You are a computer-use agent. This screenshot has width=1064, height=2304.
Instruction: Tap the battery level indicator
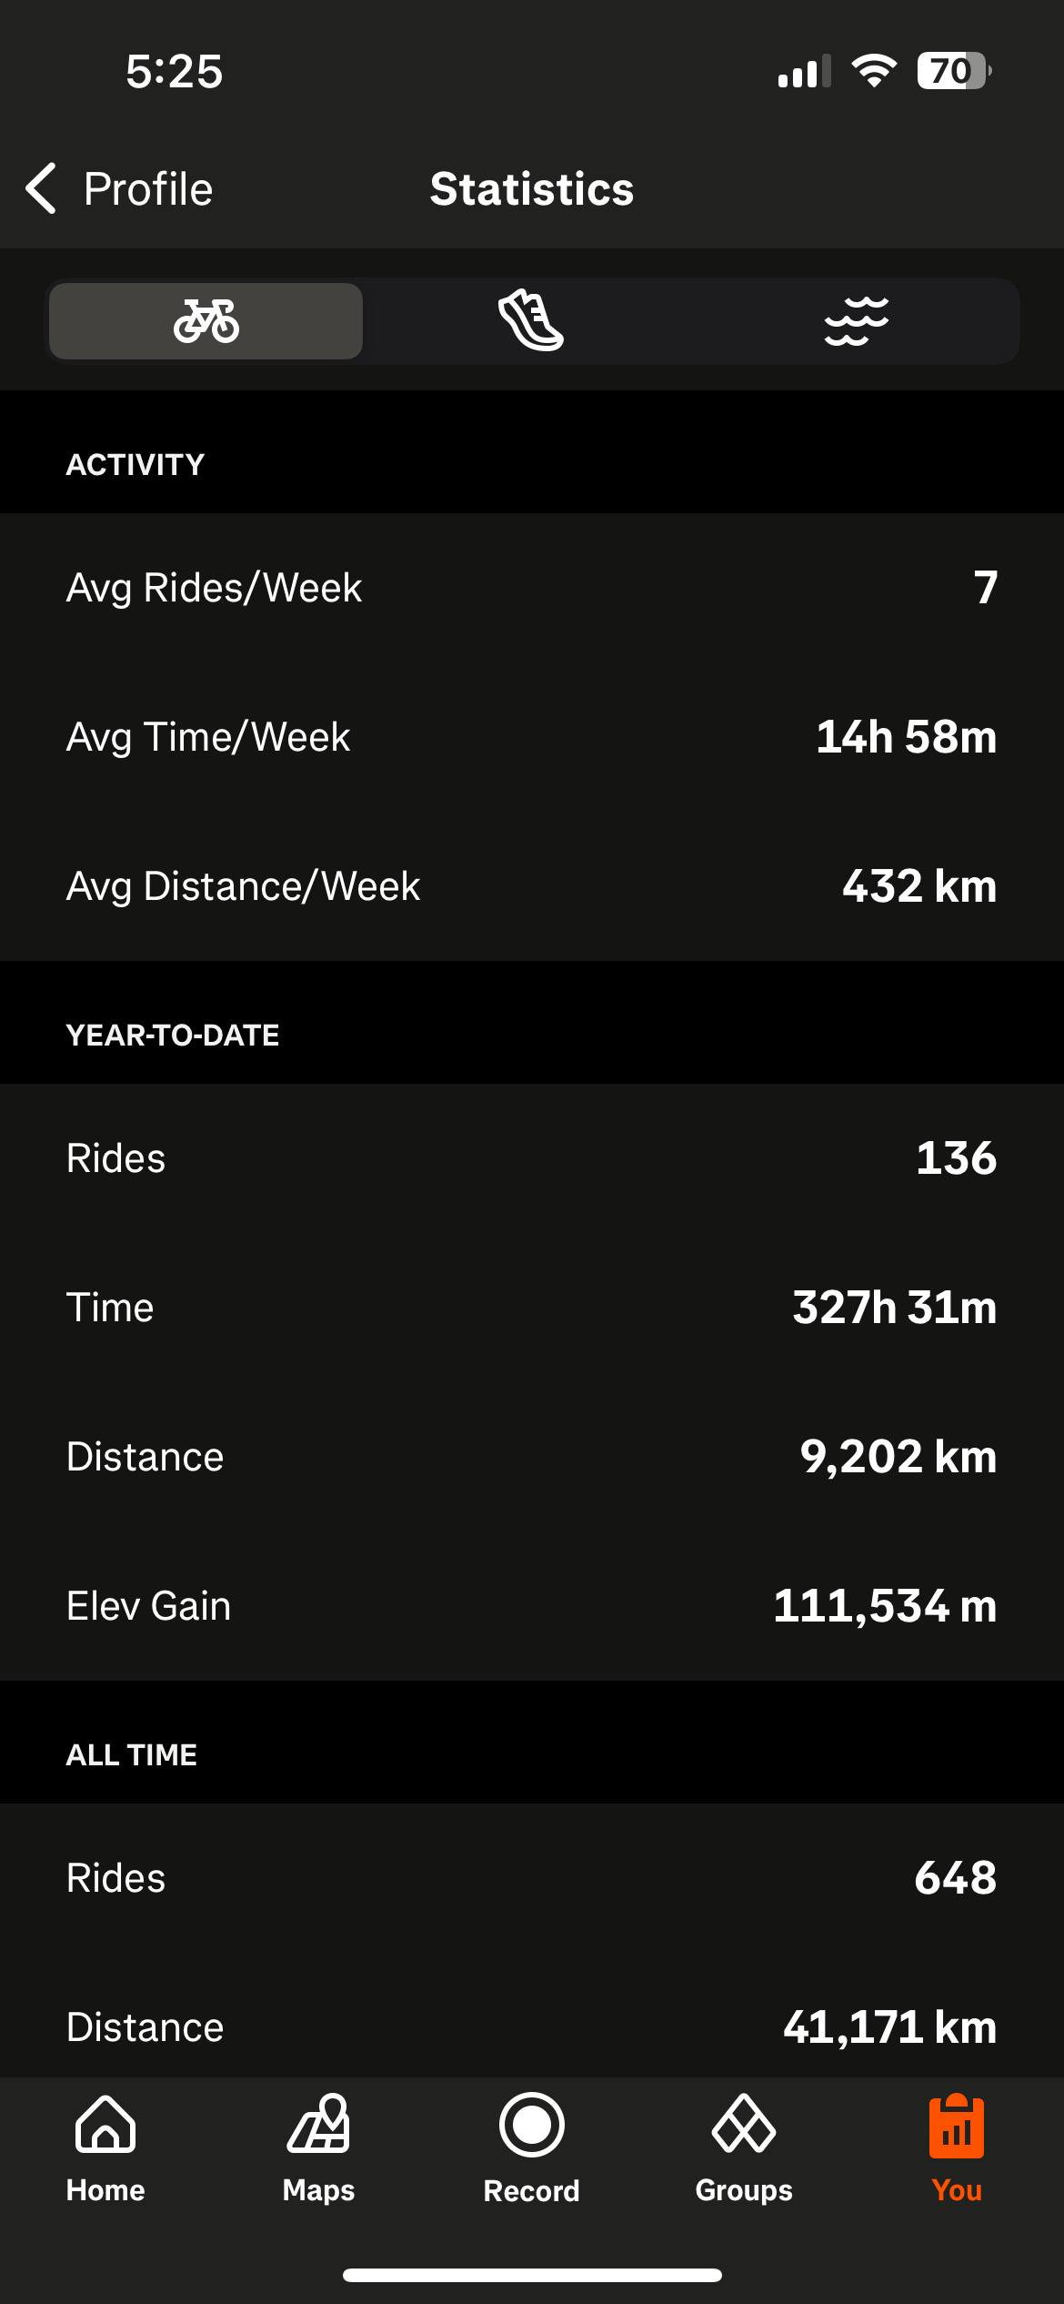point(952,71)
